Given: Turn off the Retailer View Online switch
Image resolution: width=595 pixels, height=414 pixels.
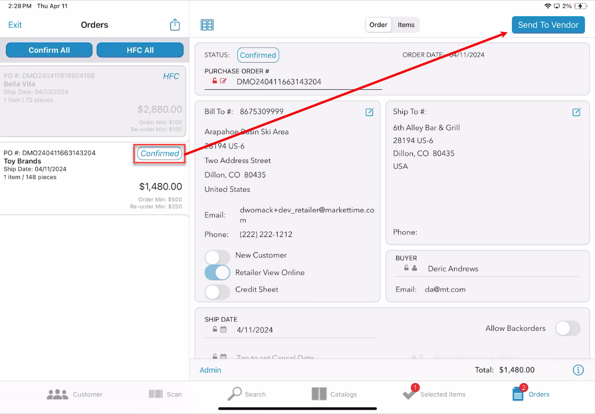Looking at the screenshot, I should (217, 273).
